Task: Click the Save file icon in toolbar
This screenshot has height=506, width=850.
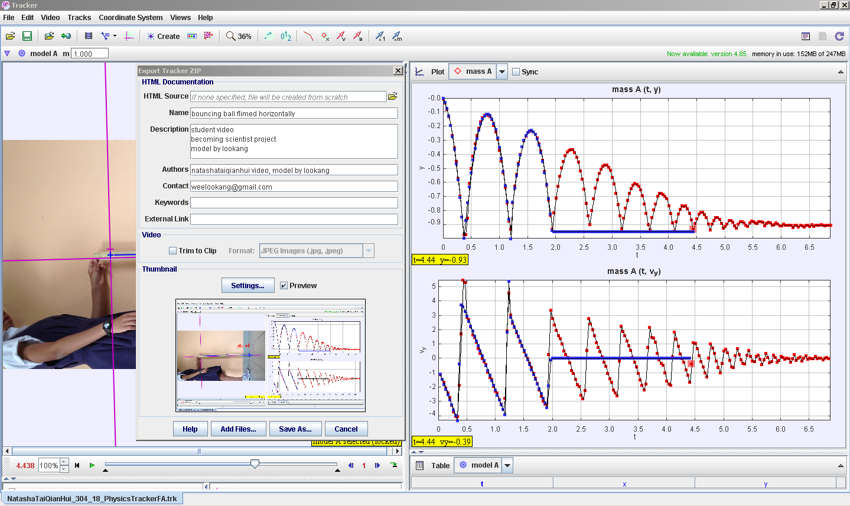Action: click(27, 36)
